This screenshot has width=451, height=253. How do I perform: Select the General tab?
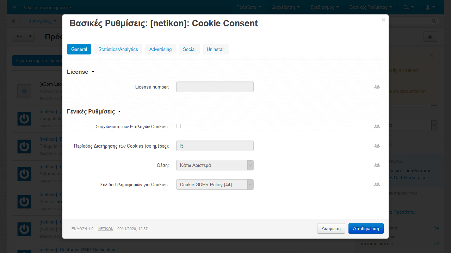[79, 49]
